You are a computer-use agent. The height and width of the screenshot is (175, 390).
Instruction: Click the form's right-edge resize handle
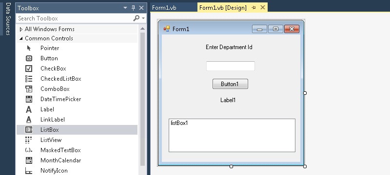point(305,93)
